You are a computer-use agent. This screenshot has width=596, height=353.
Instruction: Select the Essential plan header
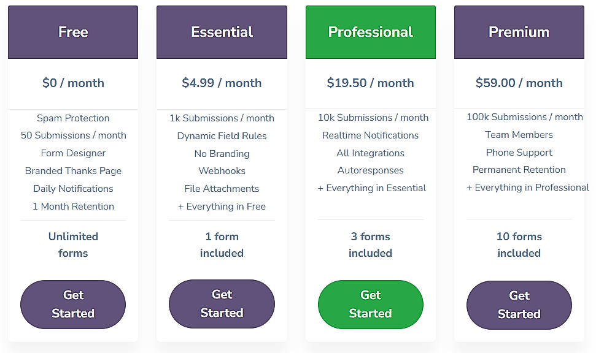(x=222, y=32)
